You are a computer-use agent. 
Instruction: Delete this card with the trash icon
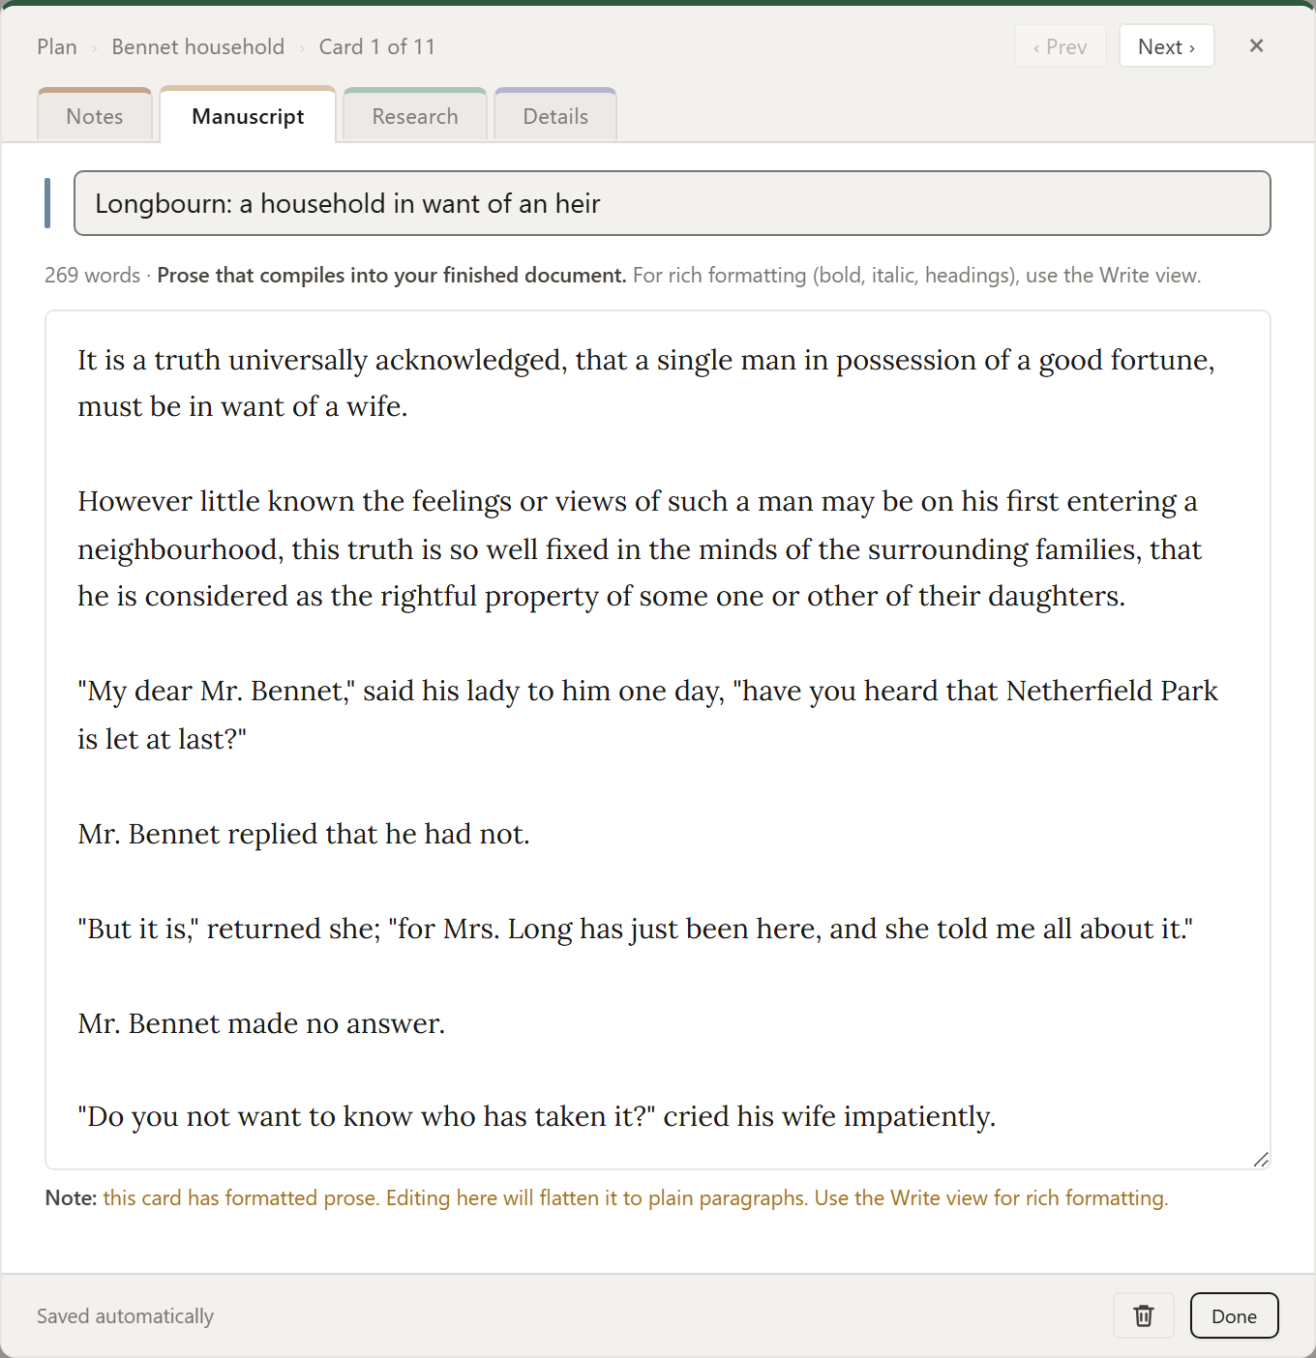(1144, 1315)
